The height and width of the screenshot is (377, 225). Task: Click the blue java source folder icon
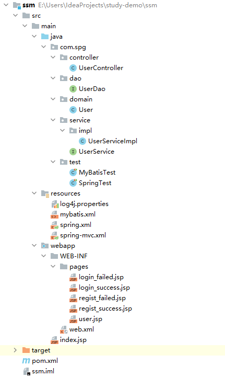45,37
